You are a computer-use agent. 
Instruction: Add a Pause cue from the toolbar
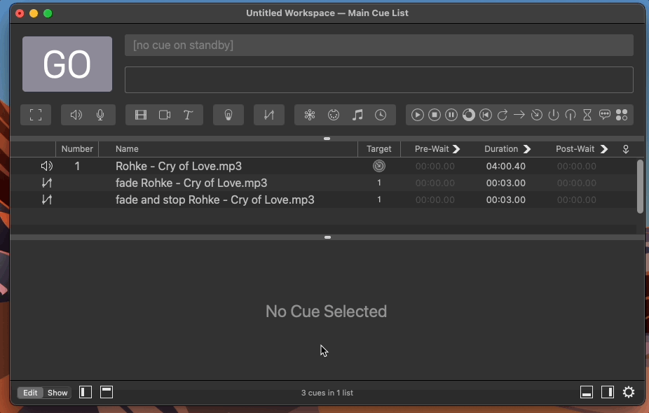(x=451, y=115)
